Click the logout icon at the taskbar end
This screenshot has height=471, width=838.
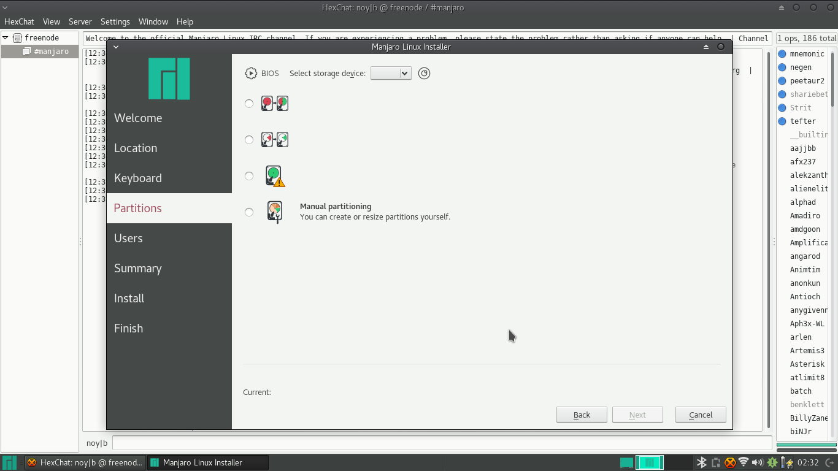click(829, 462)
